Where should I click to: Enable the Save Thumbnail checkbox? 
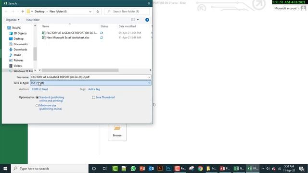point(93,98)
